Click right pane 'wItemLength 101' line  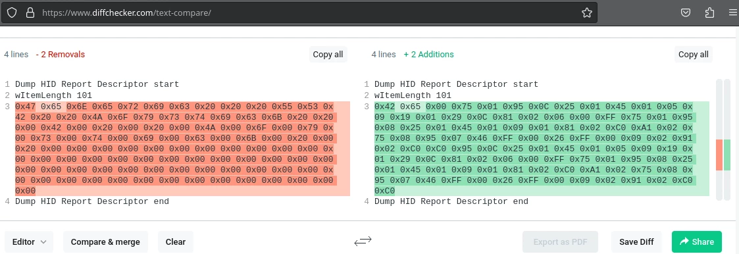(x=413, y=95)
